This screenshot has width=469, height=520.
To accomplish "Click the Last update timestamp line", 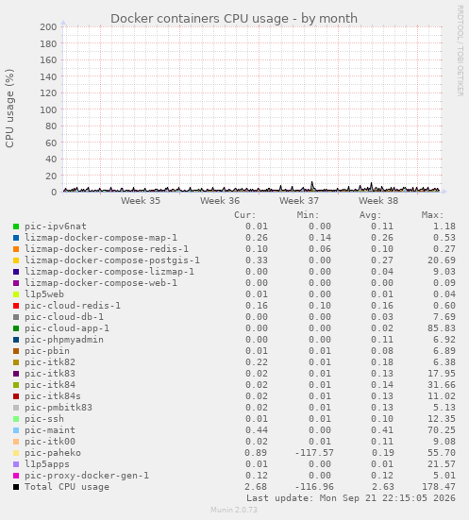I will click(351, 498).
